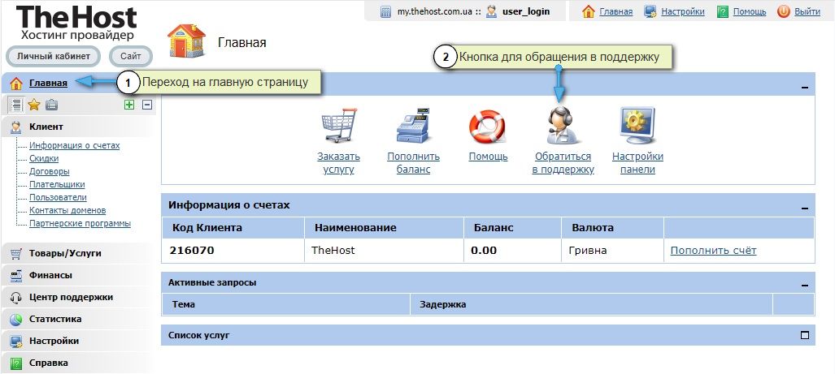This screenshot has height=374, width=835.
Task: Click the pie chart icon beside 'Статистика'
Action: pyautogui.click(x=16, y=320)
